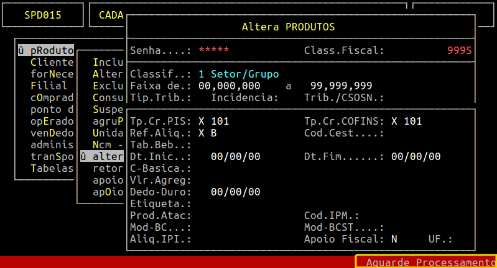This screenshot has width=497, height=268.
Task: Select the pRoduto menu item
Action: (x=47, y=50)
